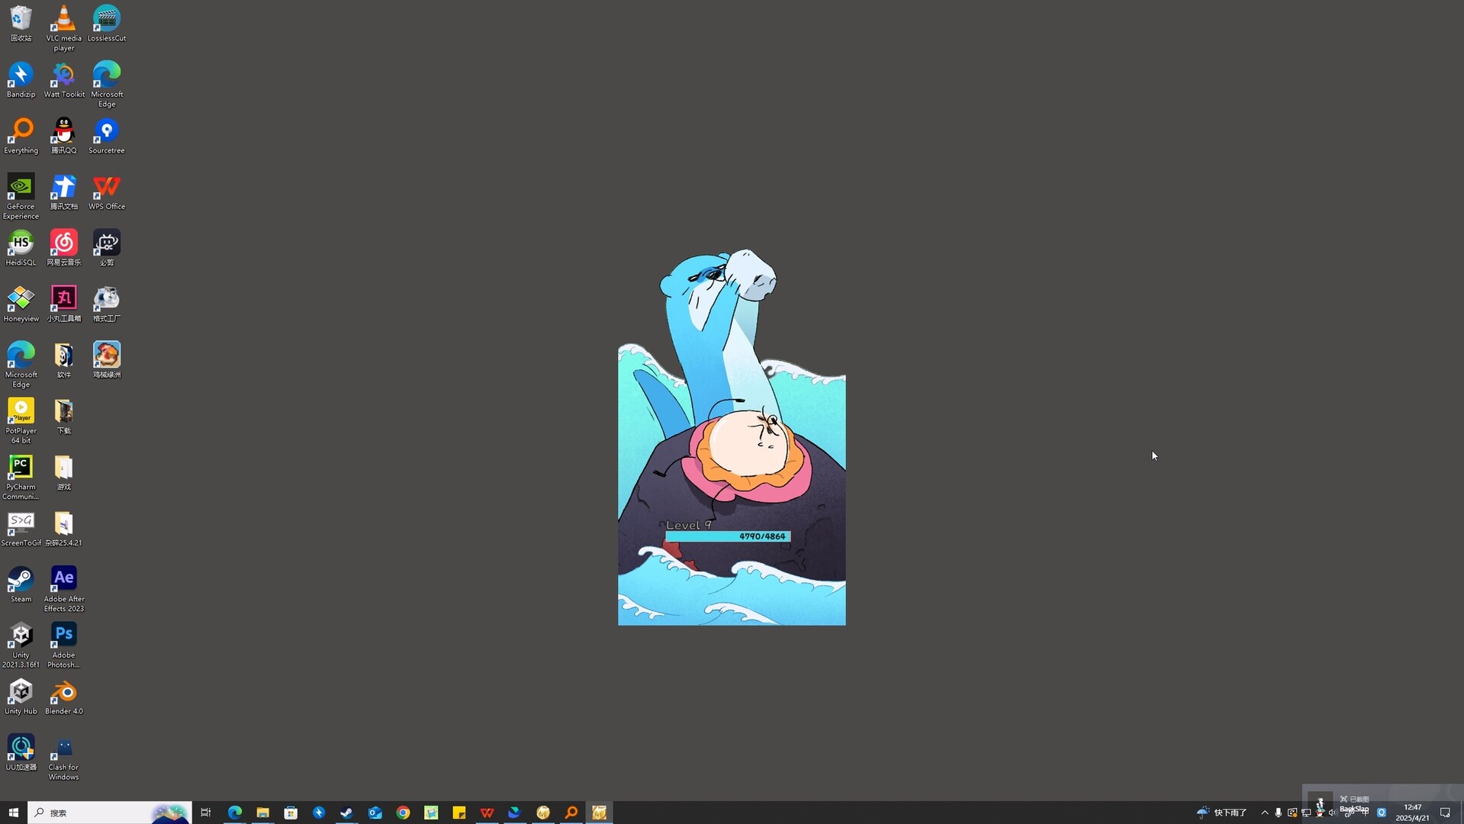Click the ScreenToGif desktop icon

click(x=21, y=529)
